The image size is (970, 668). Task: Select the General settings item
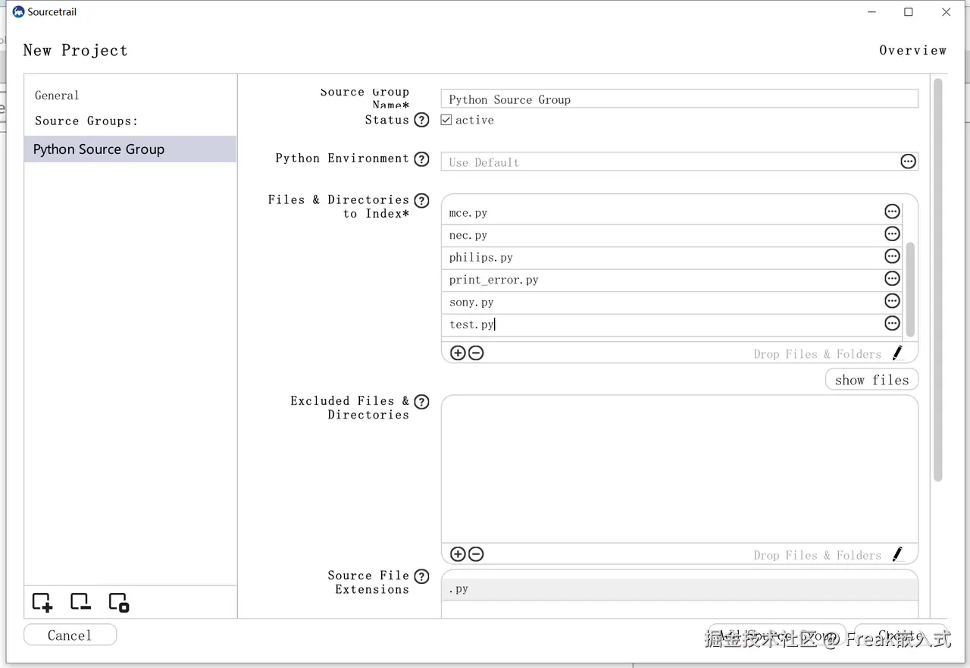[57, 96]
